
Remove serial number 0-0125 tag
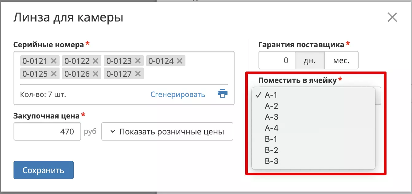point(54,74)
